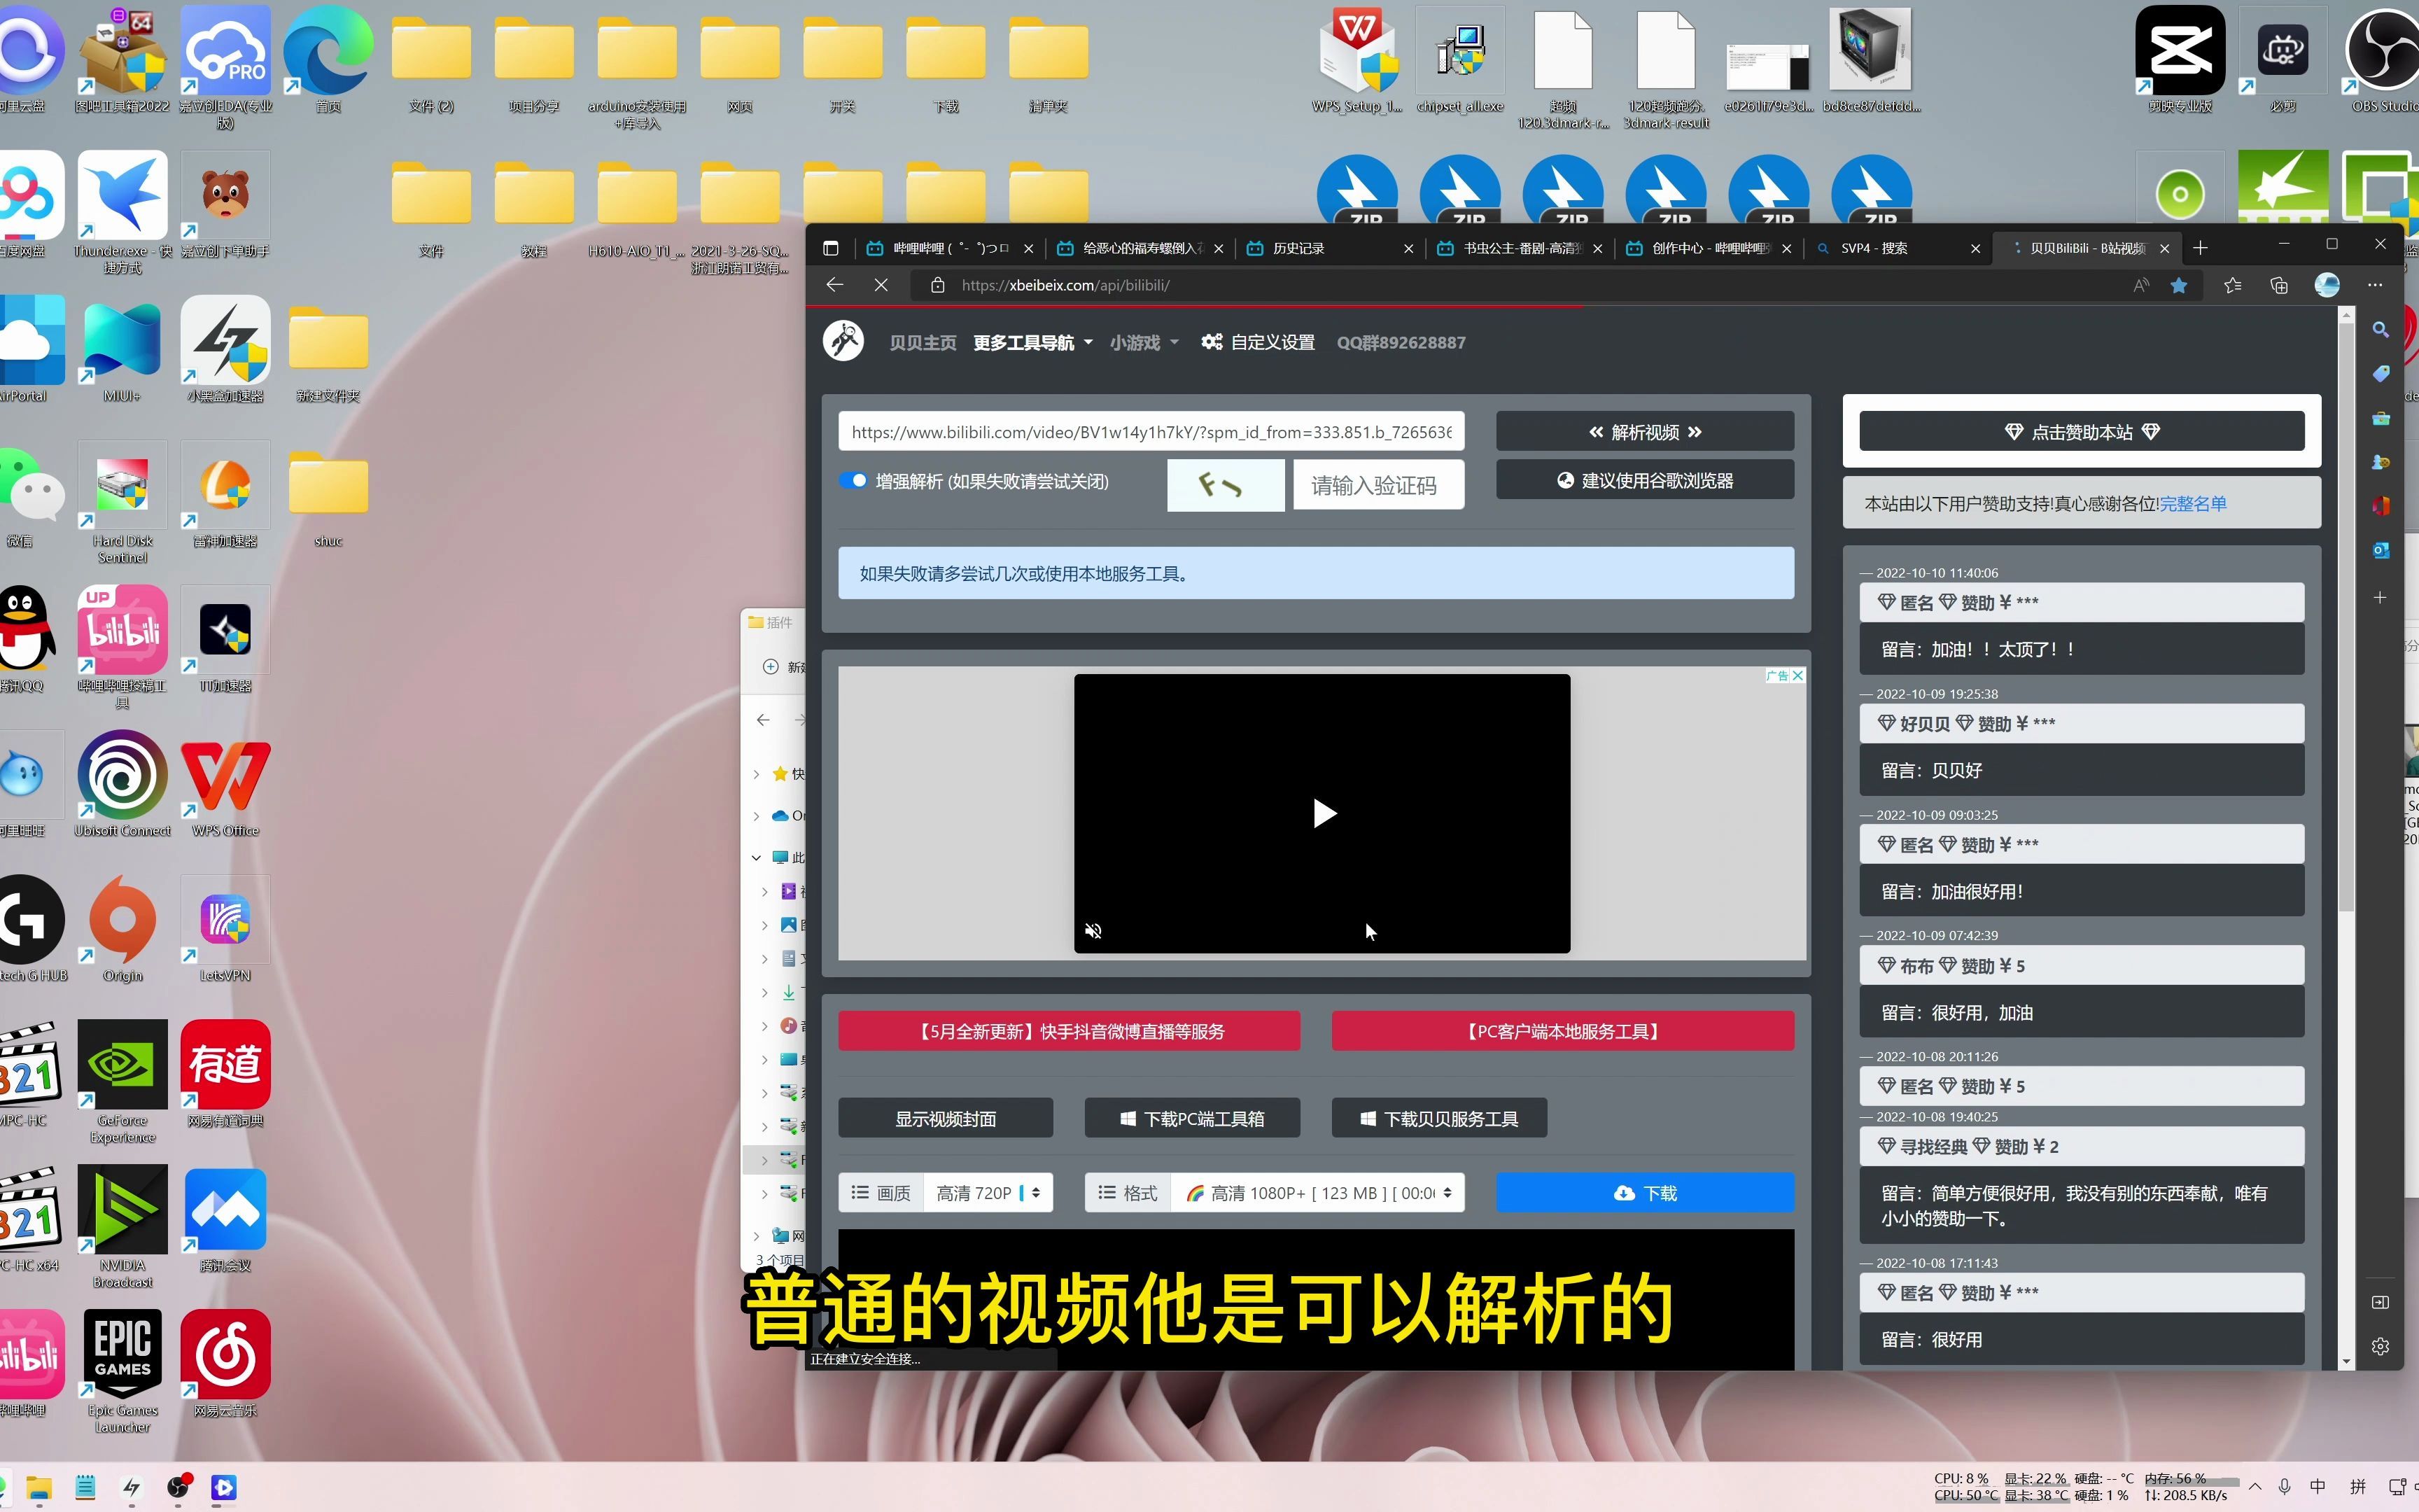
Task: Open the 画质 高清 720P selector
Action: tap(988, 1193)
